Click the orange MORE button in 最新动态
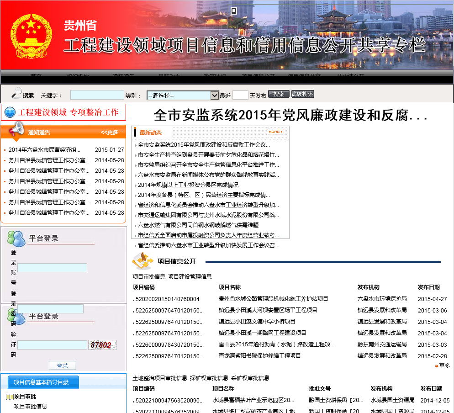Screen dimensions: 454x413 coord(275,132)
